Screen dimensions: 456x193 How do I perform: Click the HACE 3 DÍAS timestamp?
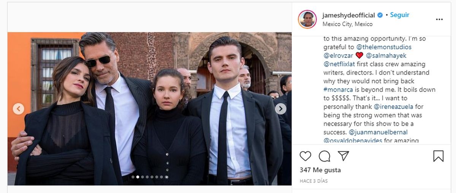click(x=313, y=181)
